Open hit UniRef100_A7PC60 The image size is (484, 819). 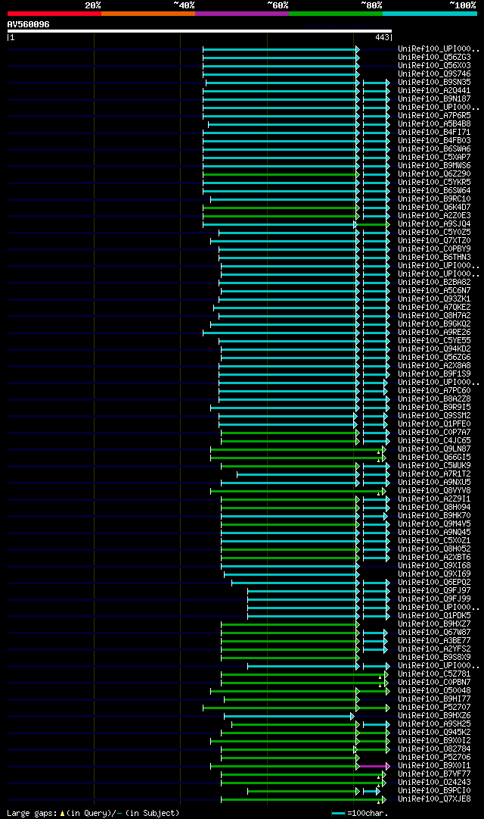click(x=434, y=392)
